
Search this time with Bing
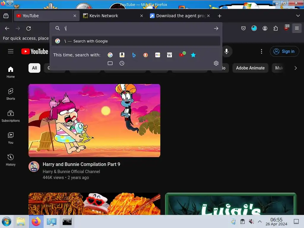coord(134,55)
